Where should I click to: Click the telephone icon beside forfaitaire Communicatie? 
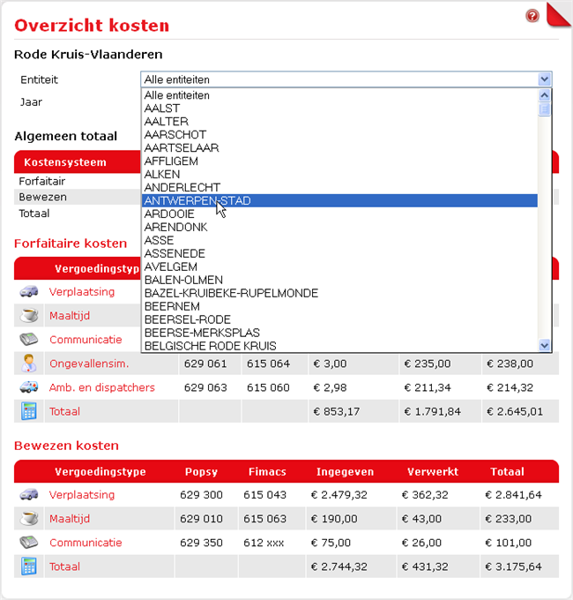click(x=29, y=339)
